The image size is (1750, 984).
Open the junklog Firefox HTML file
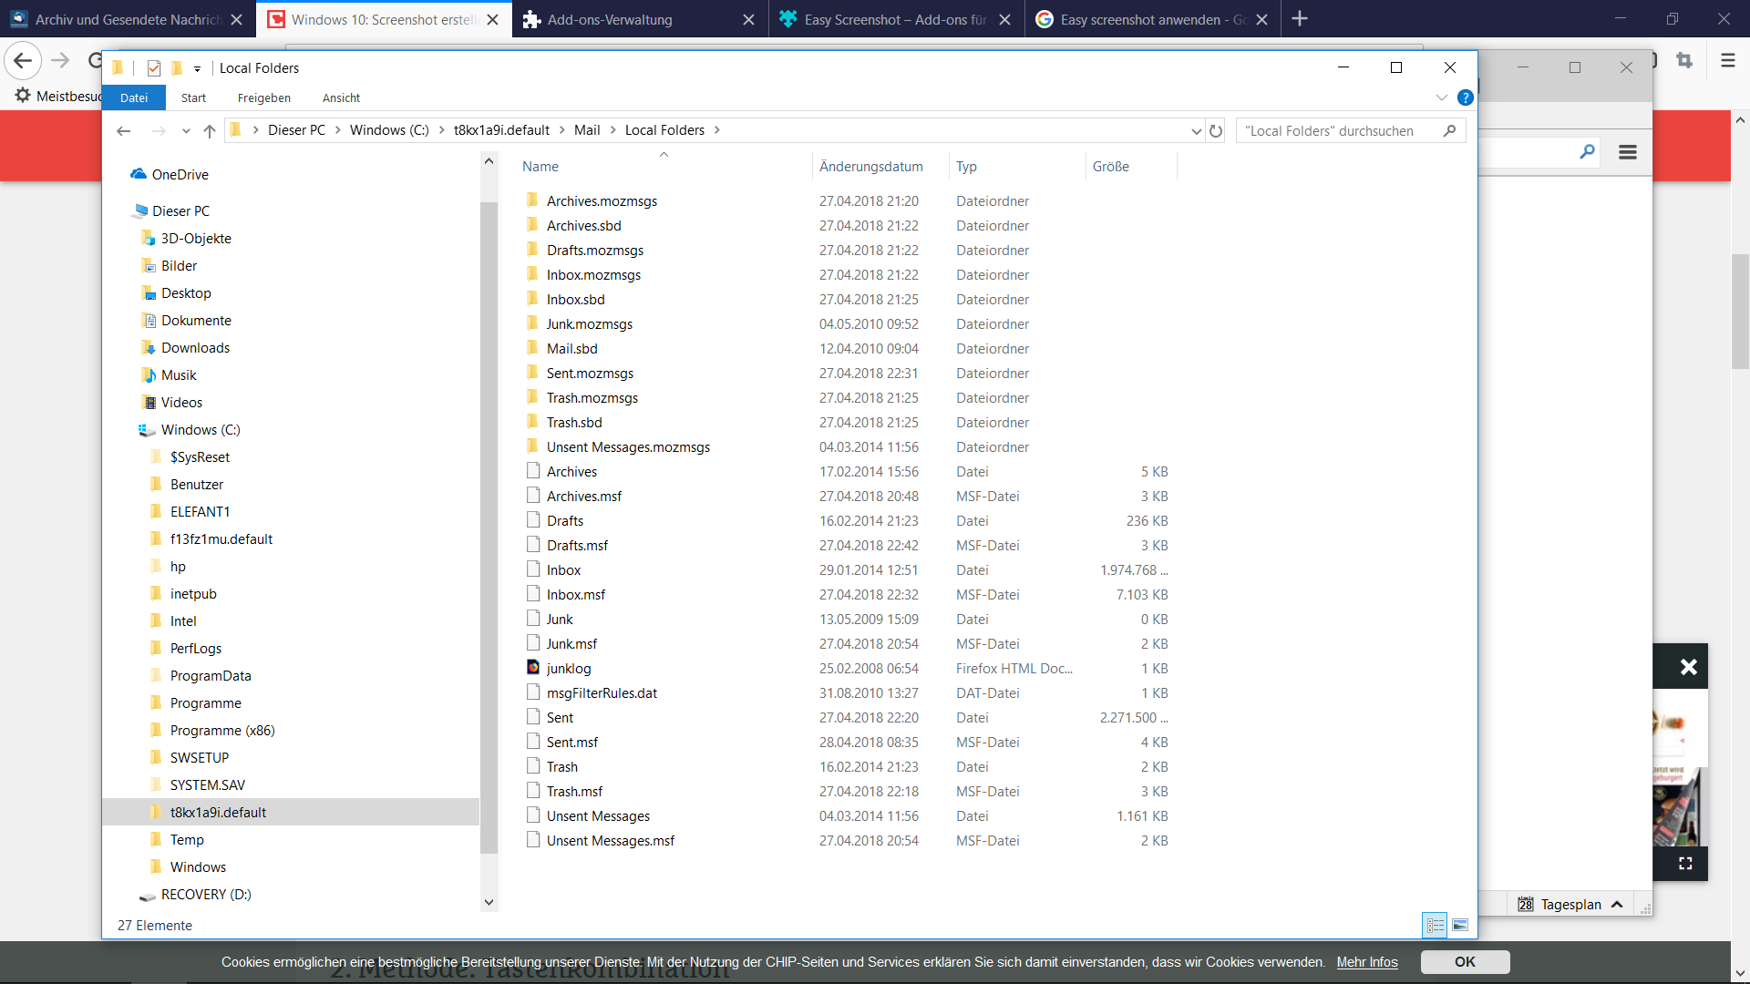pos(569,668)
